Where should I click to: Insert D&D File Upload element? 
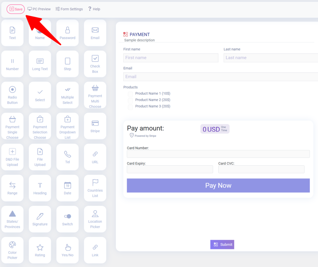click(12, 157)
